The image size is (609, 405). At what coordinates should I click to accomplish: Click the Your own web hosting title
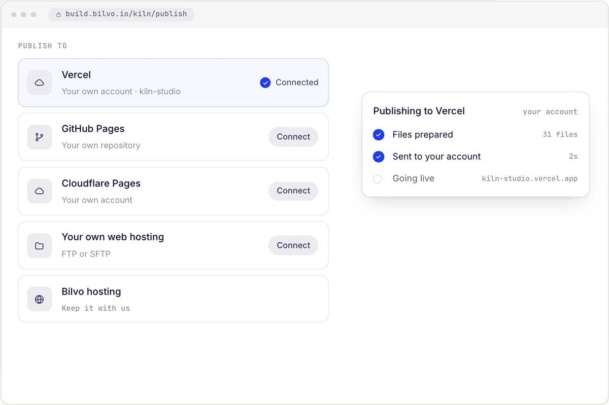pos(113,237)
